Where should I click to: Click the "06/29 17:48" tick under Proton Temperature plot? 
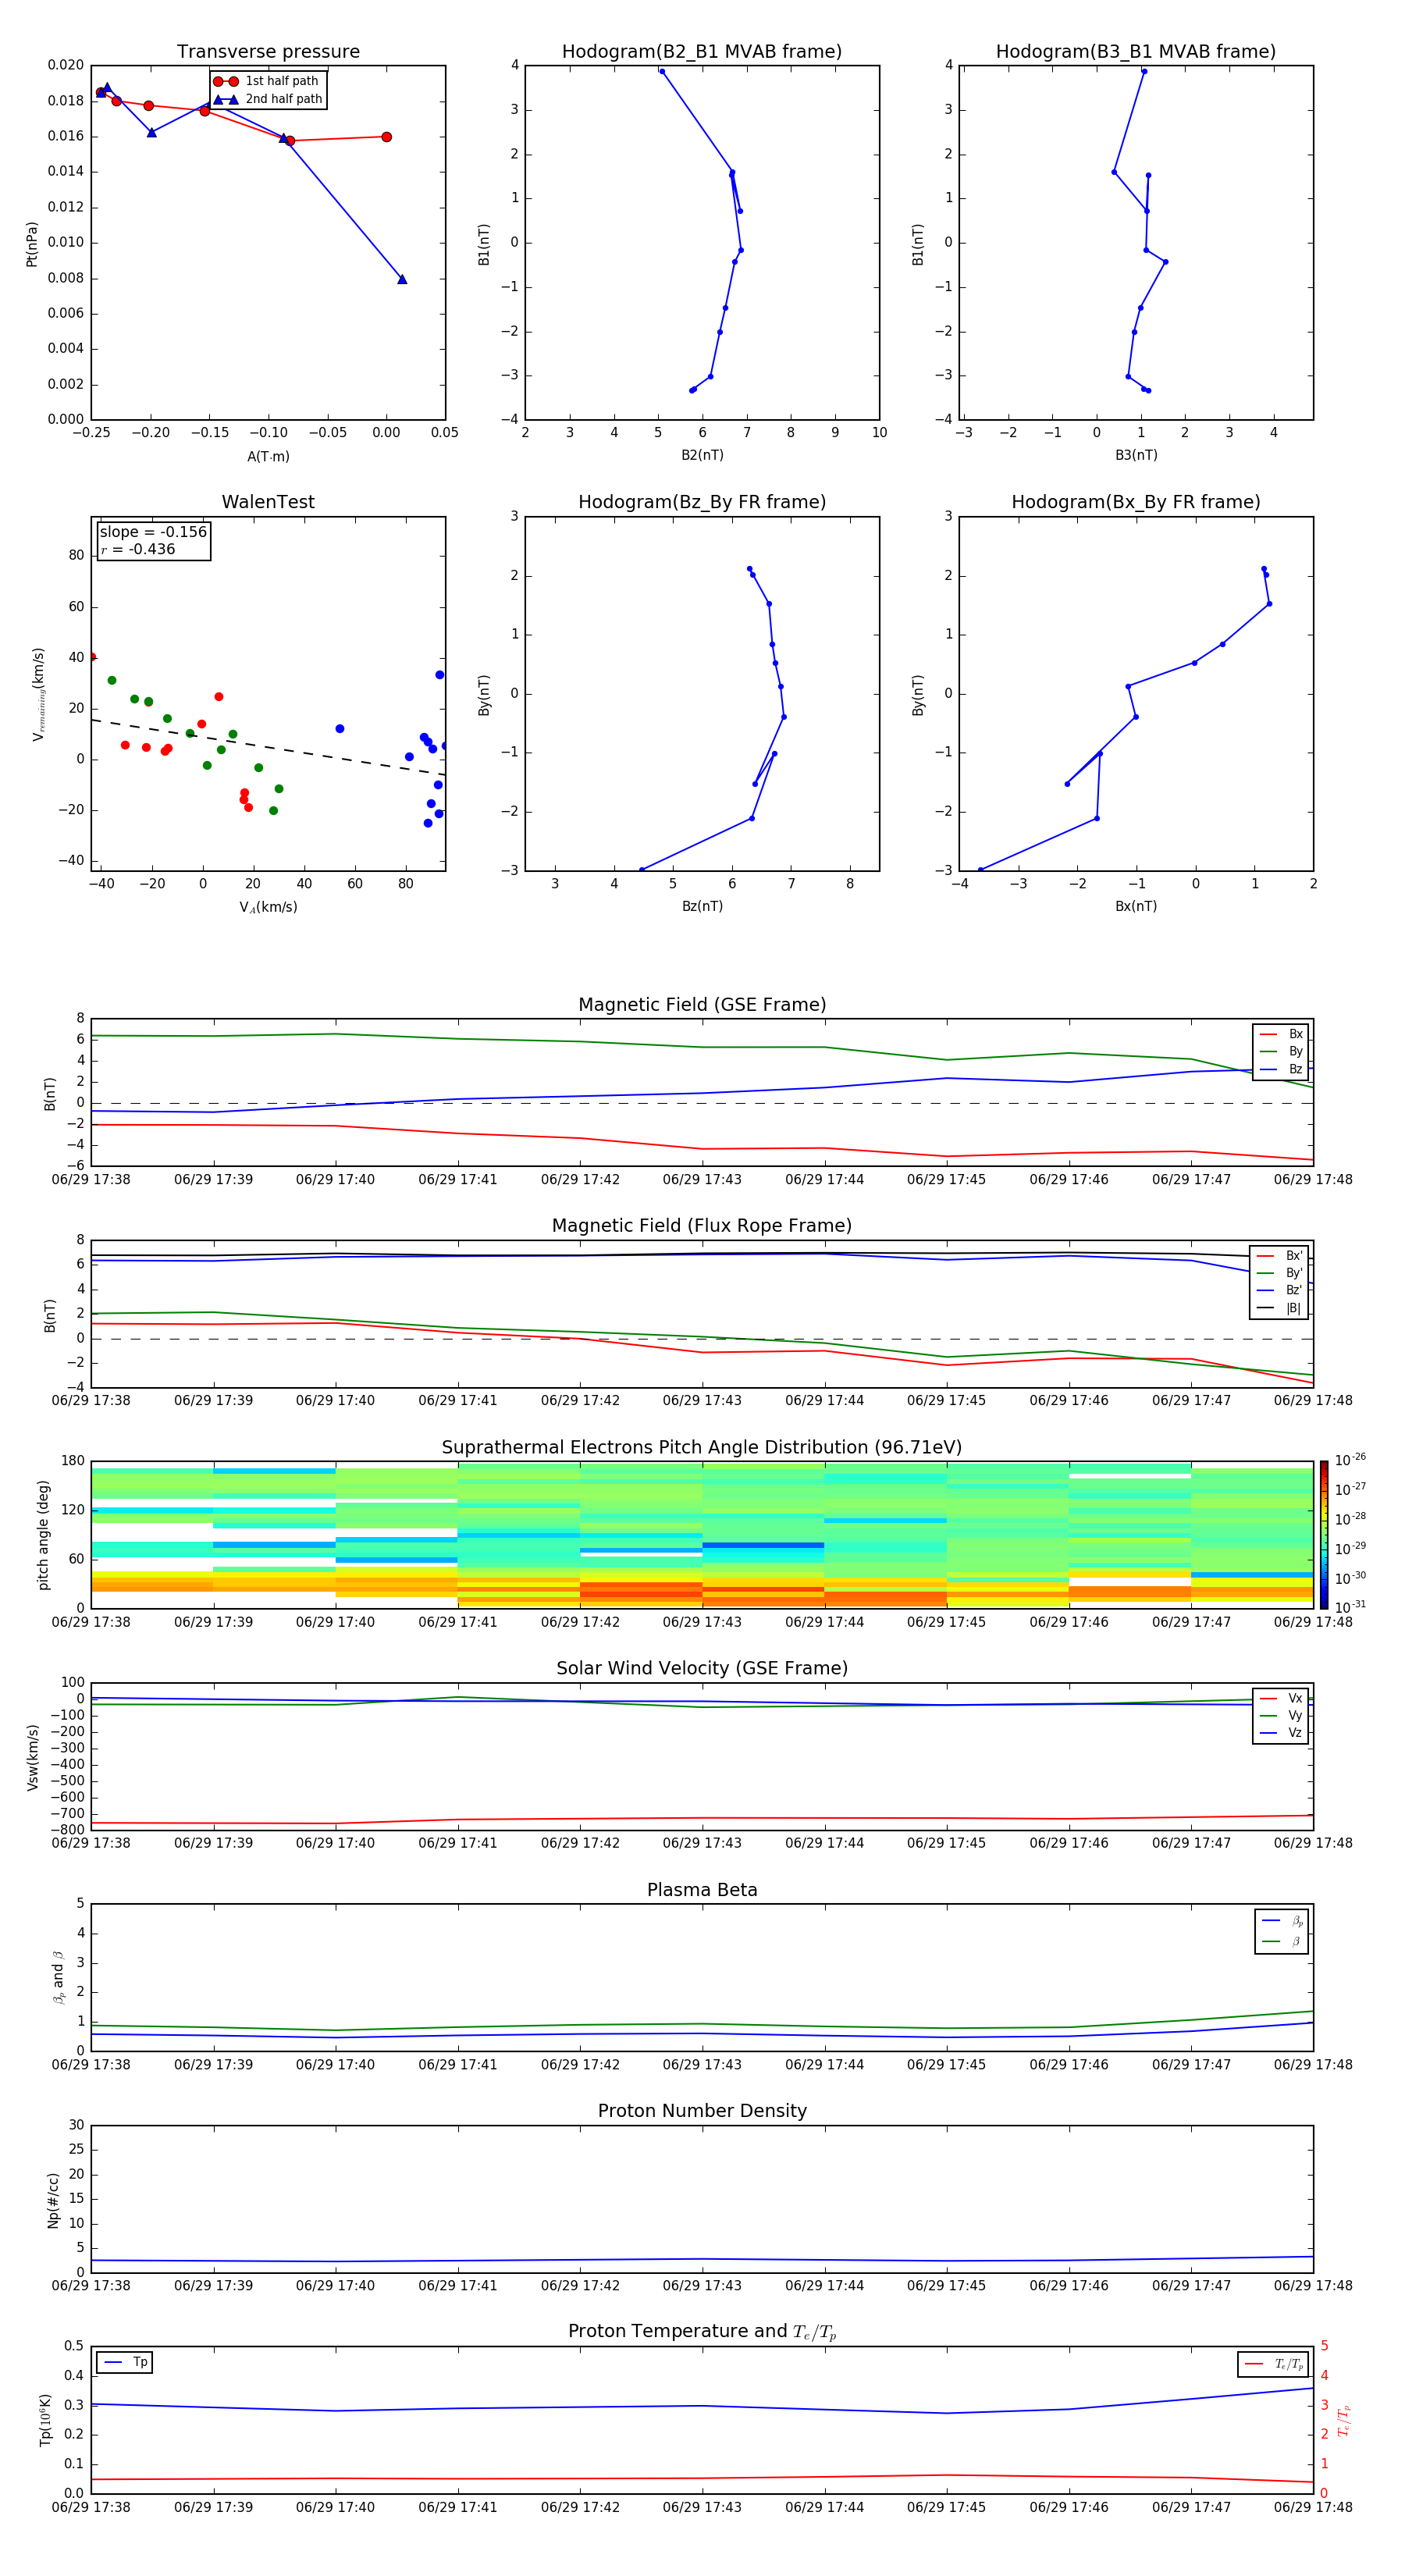pyautogui.click(x=1313, y=2507)
